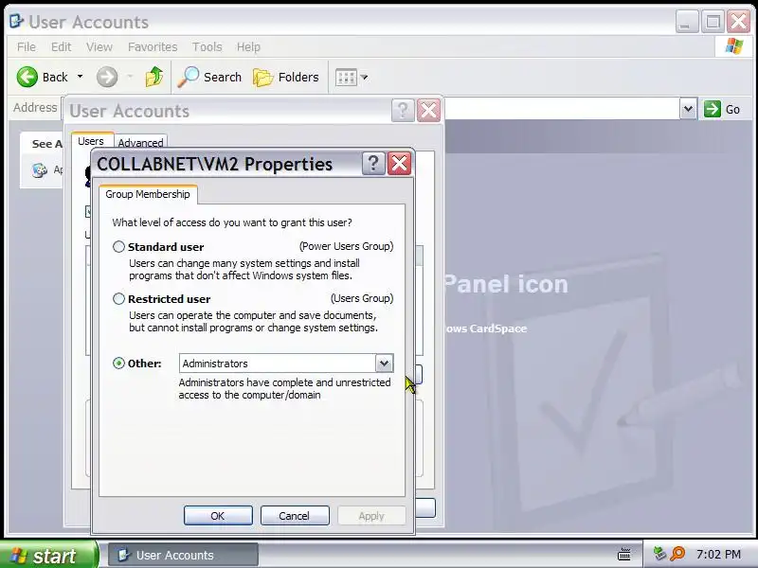This screenshot has width=758, height=568.
Task: Click the Power Users Group text
Action: (x=346, y=246)
